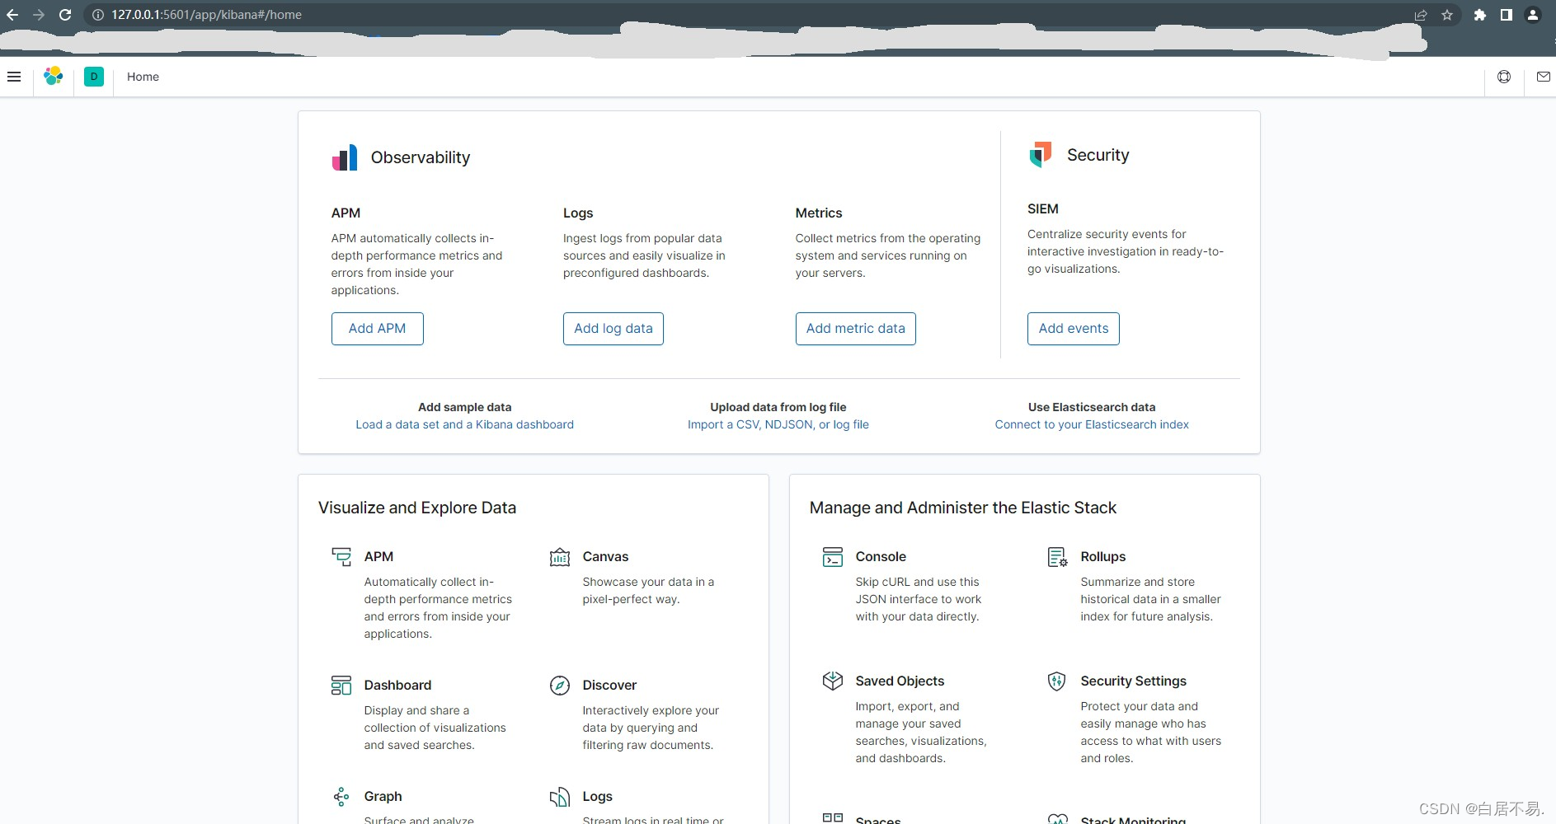
Task: Click the Security Settings shield icon
Action: pyautogui.click(x=1057, y=681)
